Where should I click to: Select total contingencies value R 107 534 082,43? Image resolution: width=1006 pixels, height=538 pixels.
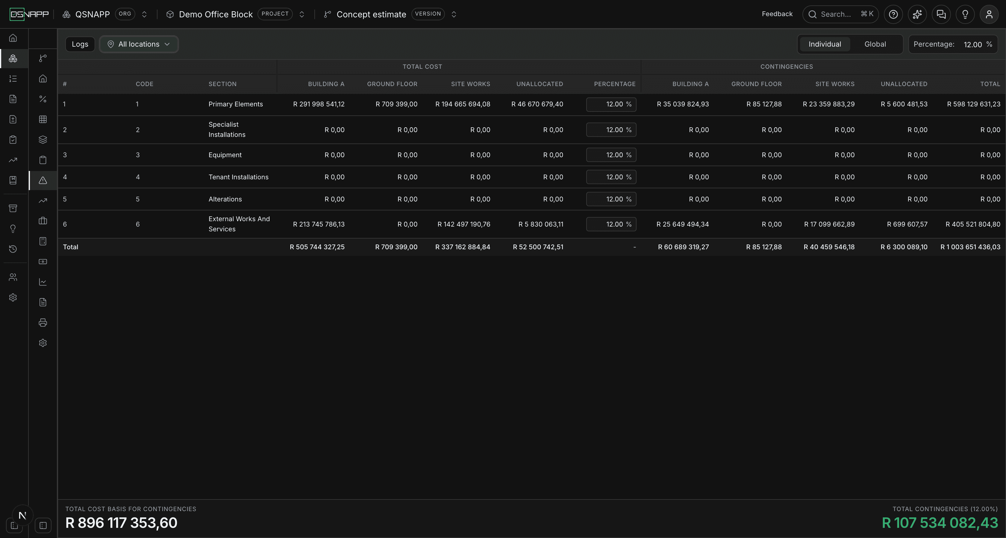940,523
